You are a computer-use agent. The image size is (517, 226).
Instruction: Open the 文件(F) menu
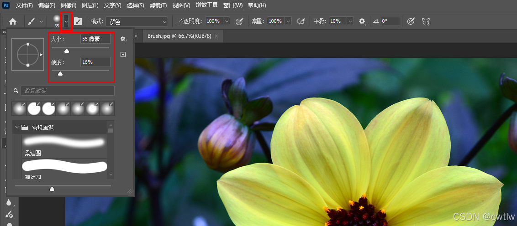pyautogui.click(x=24, y=5)
